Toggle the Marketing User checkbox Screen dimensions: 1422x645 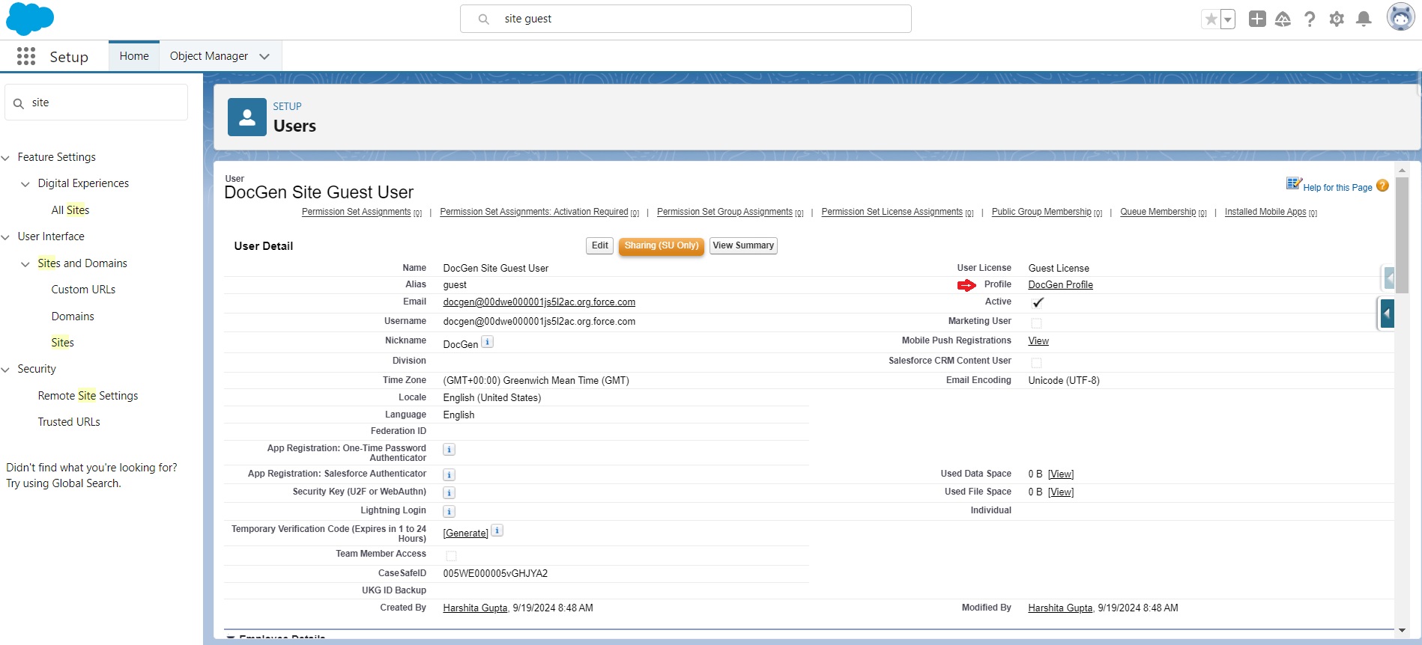point(1036,323)
